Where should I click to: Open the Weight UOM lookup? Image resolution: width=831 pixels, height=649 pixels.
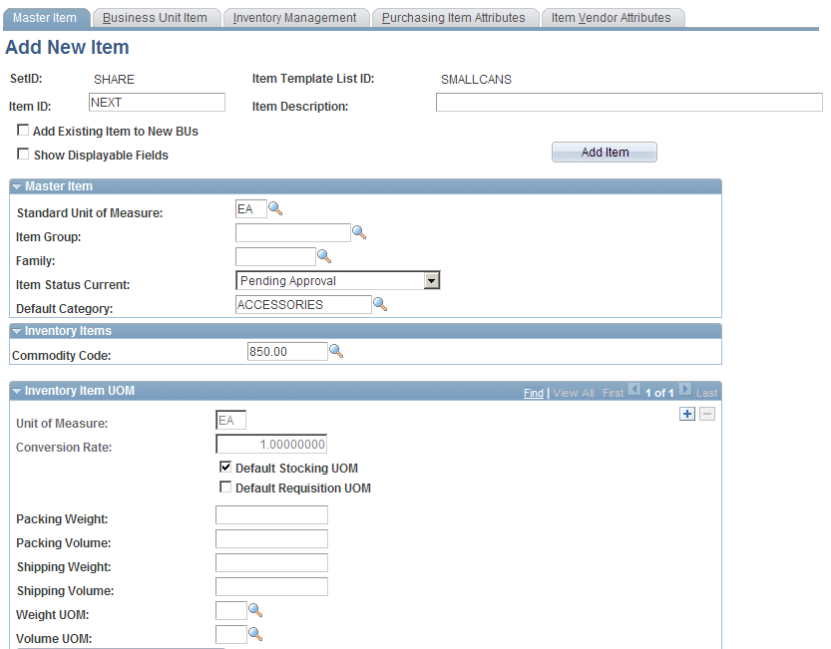click(256, 609)
